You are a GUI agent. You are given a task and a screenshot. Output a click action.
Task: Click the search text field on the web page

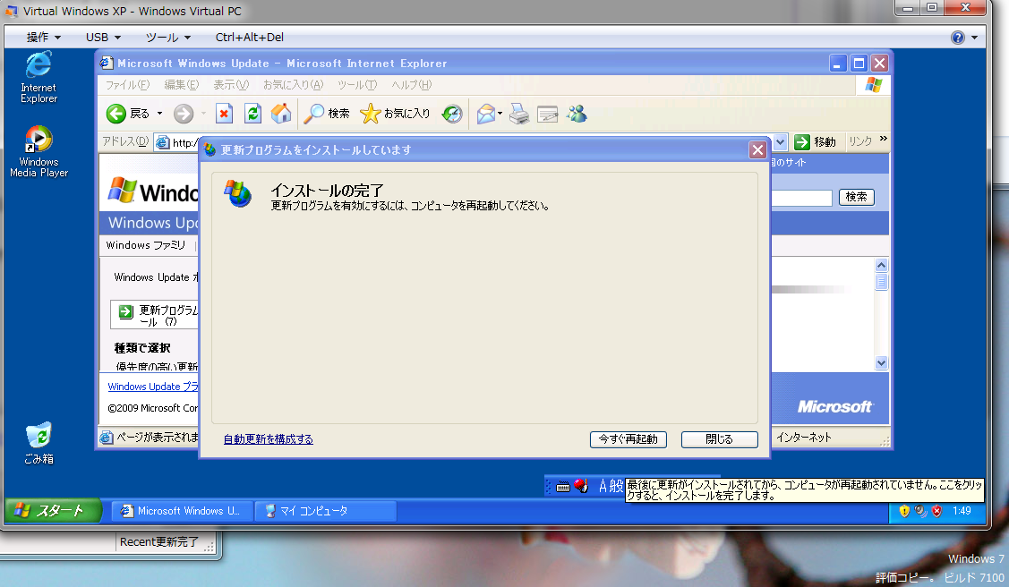pos(801,198)
